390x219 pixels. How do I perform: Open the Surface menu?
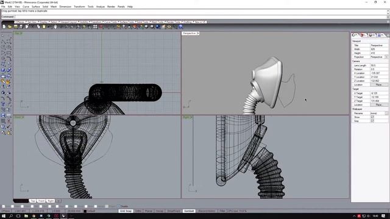[35, 7]
